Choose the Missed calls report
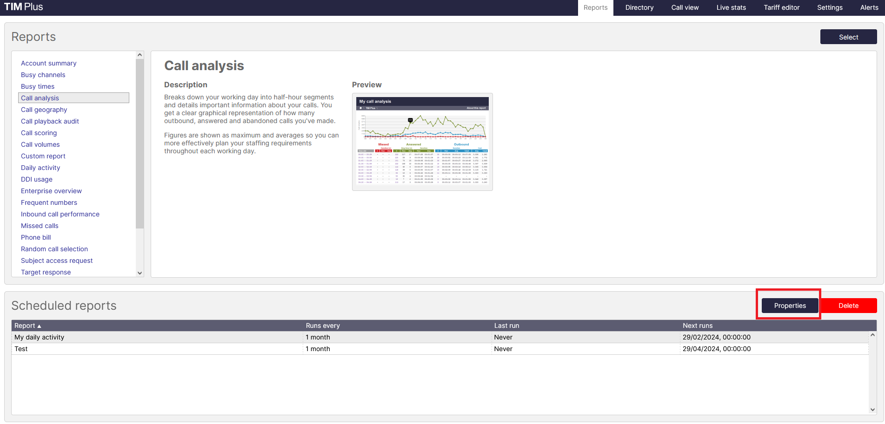This screenshot has height=424, width=885. (x=40, y=226)
